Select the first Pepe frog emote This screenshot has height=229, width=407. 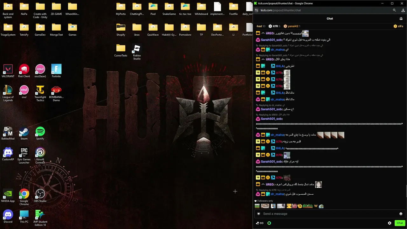tap(257, 206)
